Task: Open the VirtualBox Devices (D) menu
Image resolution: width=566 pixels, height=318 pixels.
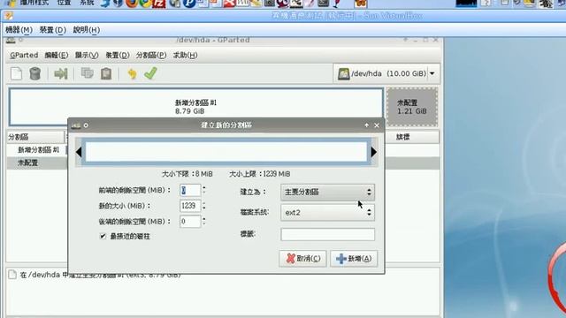Action: [53, 30]
